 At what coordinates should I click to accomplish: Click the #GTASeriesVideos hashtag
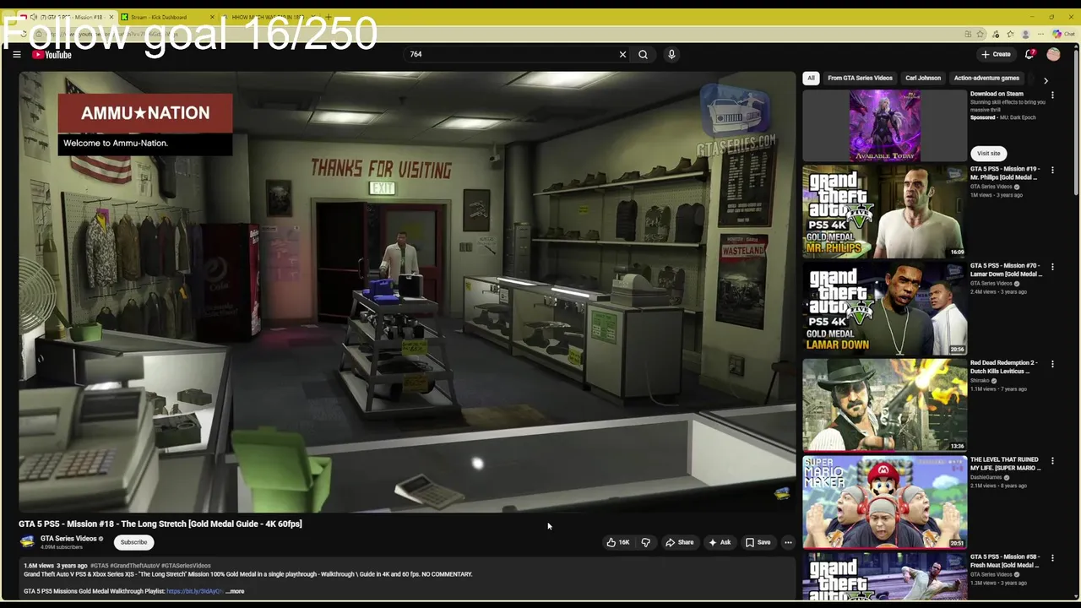click(186, 566)
